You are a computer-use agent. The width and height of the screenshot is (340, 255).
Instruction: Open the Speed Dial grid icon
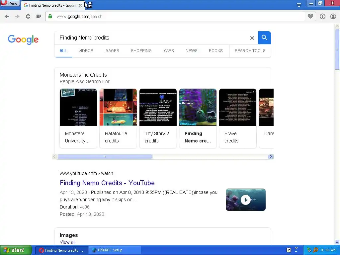tap(39, 17)
